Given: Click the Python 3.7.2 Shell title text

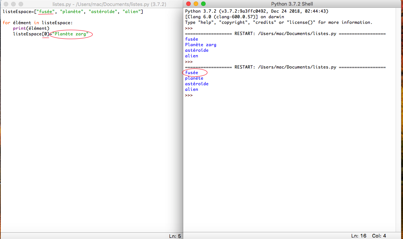Looking at the screenshot, I should coord(292,4).
